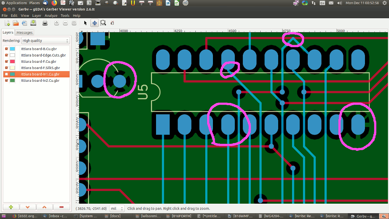Select the Measure tool icon
This screenshot has width=389, height=219.
click(112, 23)
